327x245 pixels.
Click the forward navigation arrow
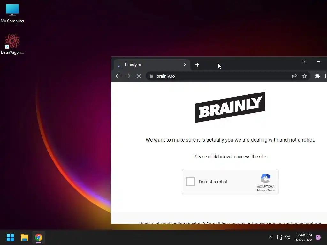coord(128,76)
